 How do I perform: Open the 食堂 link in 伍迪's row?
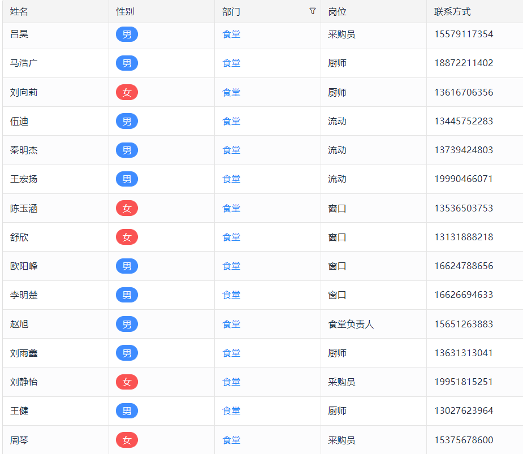pos(231,121)
